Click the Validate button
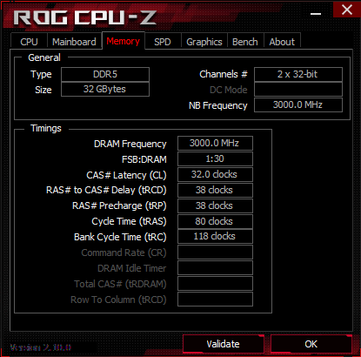The image size is (361, 357). point(224,344)
